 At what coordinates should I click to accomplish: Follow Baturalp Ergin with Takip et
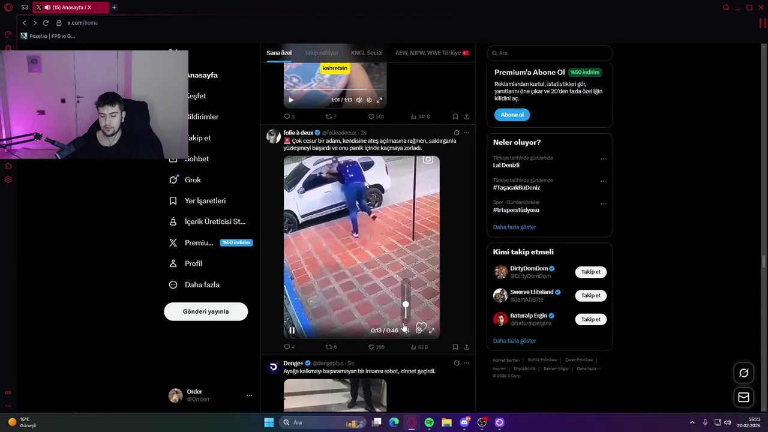(590, 319)
